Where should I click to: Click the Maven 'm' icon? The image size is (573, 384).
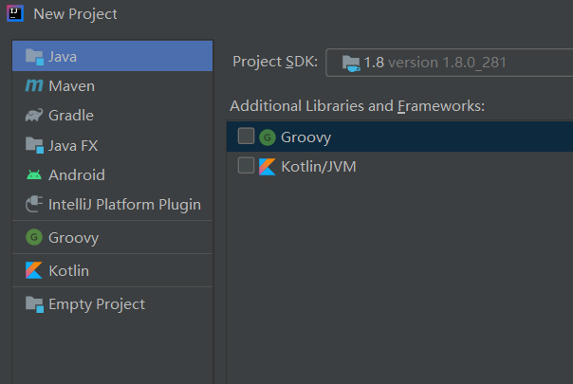pos(34,86)
